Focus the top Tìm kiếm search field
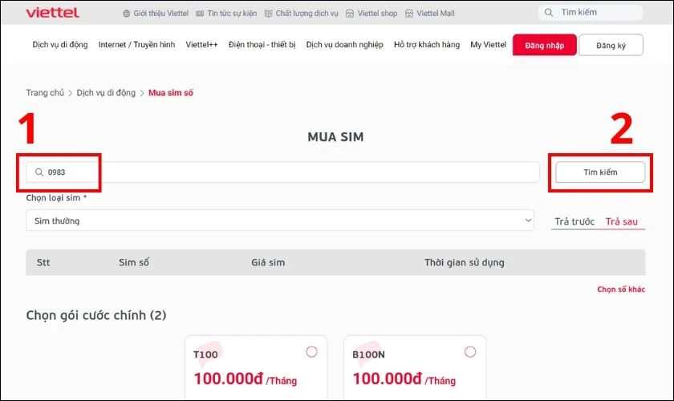674x401 pixels. tap(591, 13)
